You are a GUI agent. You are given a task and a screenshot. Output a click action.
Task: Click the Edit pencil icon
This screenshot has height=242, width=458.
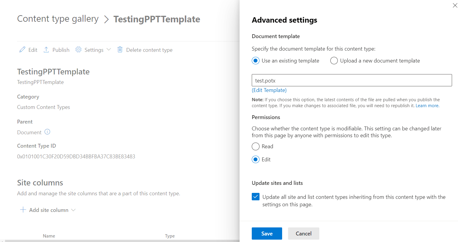pos(22,50)
